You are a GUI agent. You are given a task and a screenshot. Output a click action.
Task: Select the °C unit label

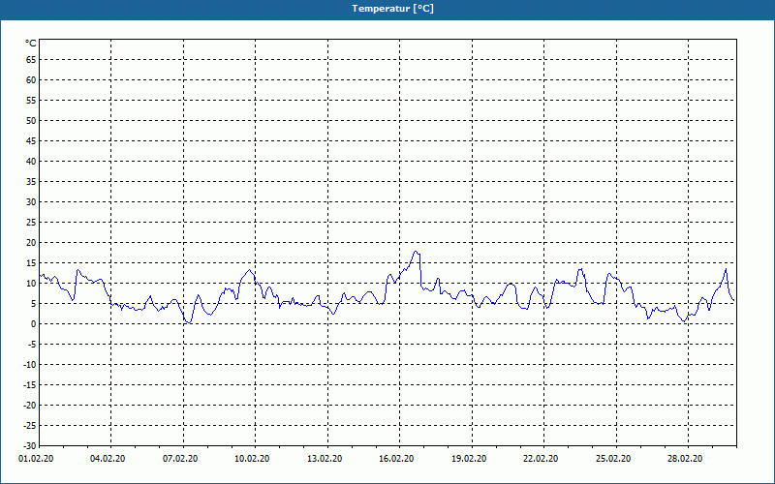[31, 44]
